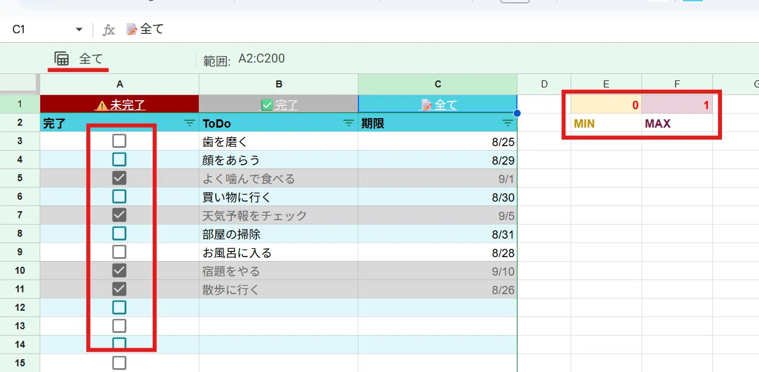Check the empty box in row 15
This screenshot has width=759, height=372.
point(119,363)
